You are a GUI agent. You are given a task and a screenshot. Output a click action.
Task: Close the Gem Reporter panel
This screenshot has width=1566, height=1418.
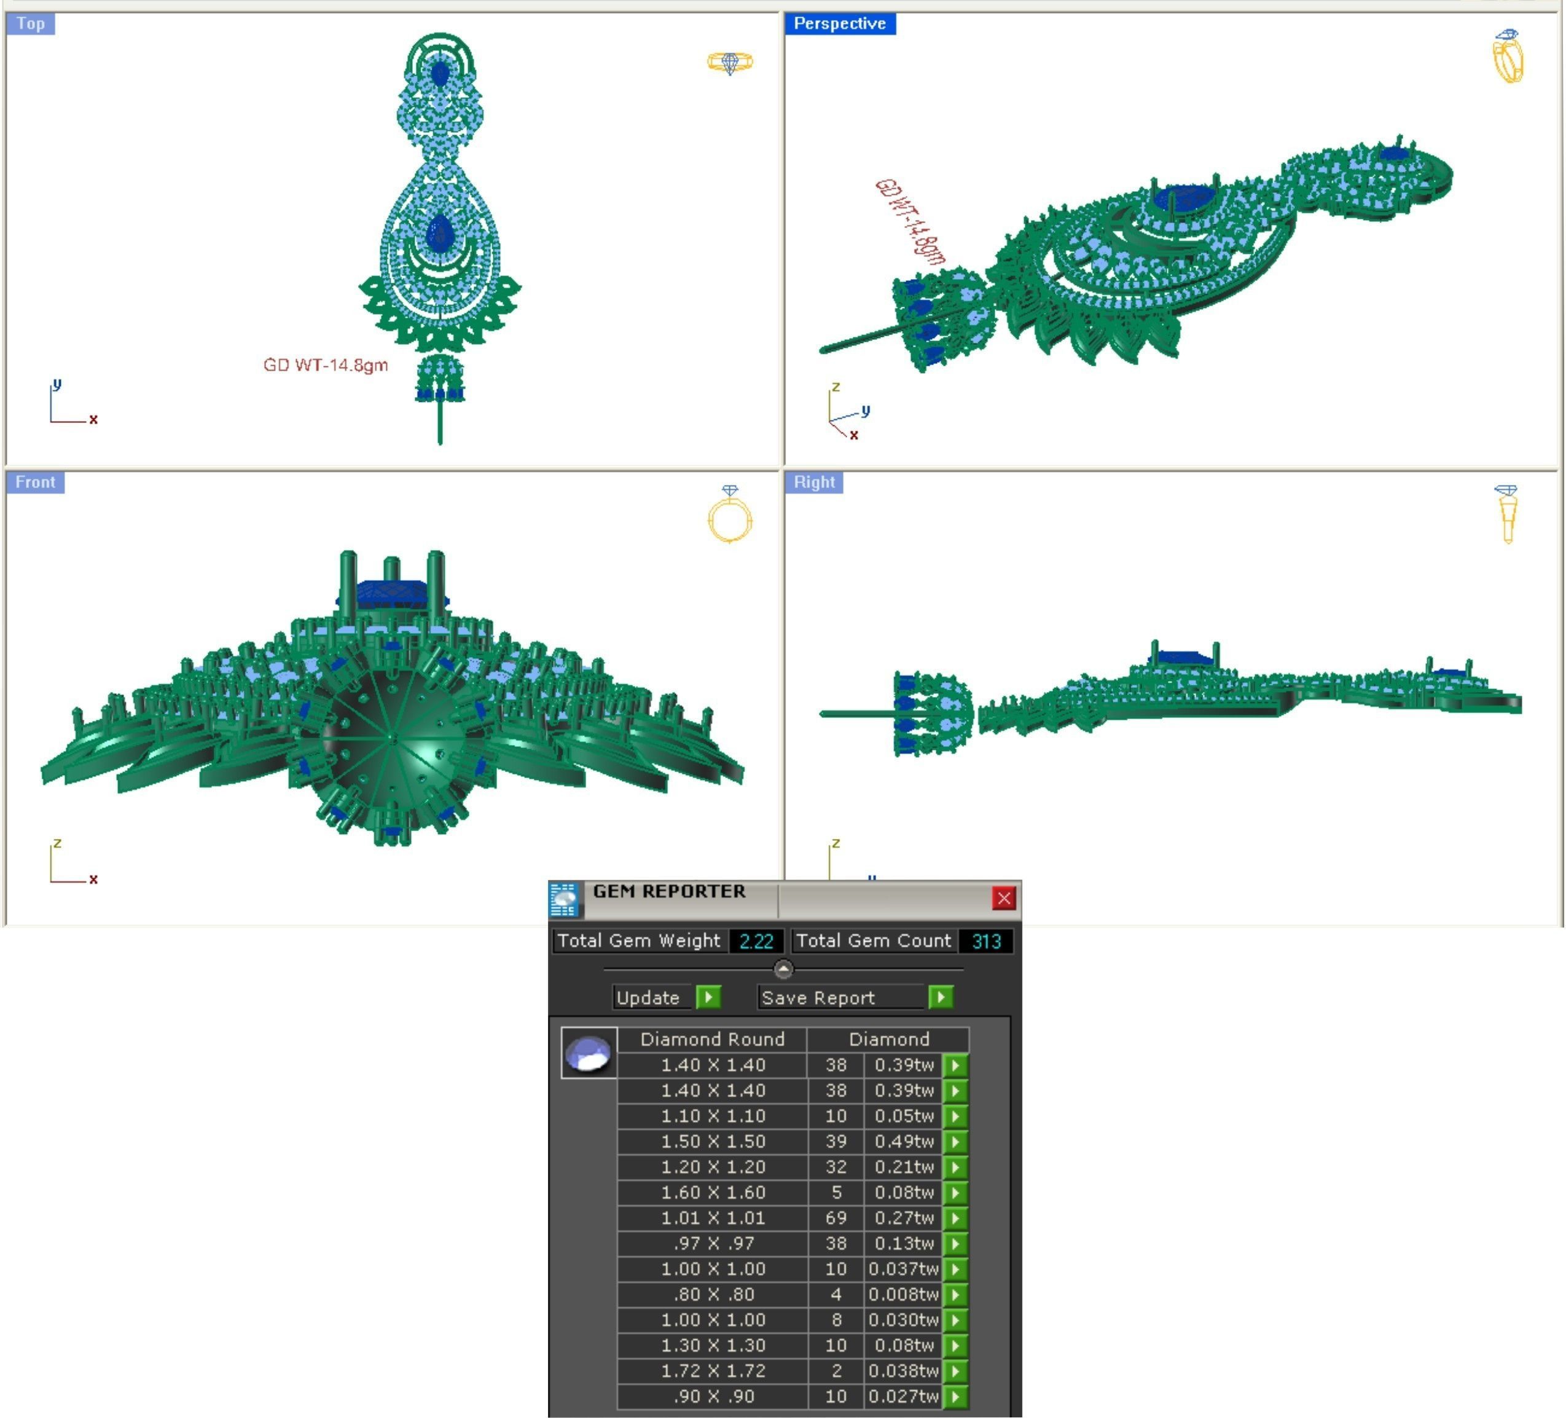pos(1004,898)
